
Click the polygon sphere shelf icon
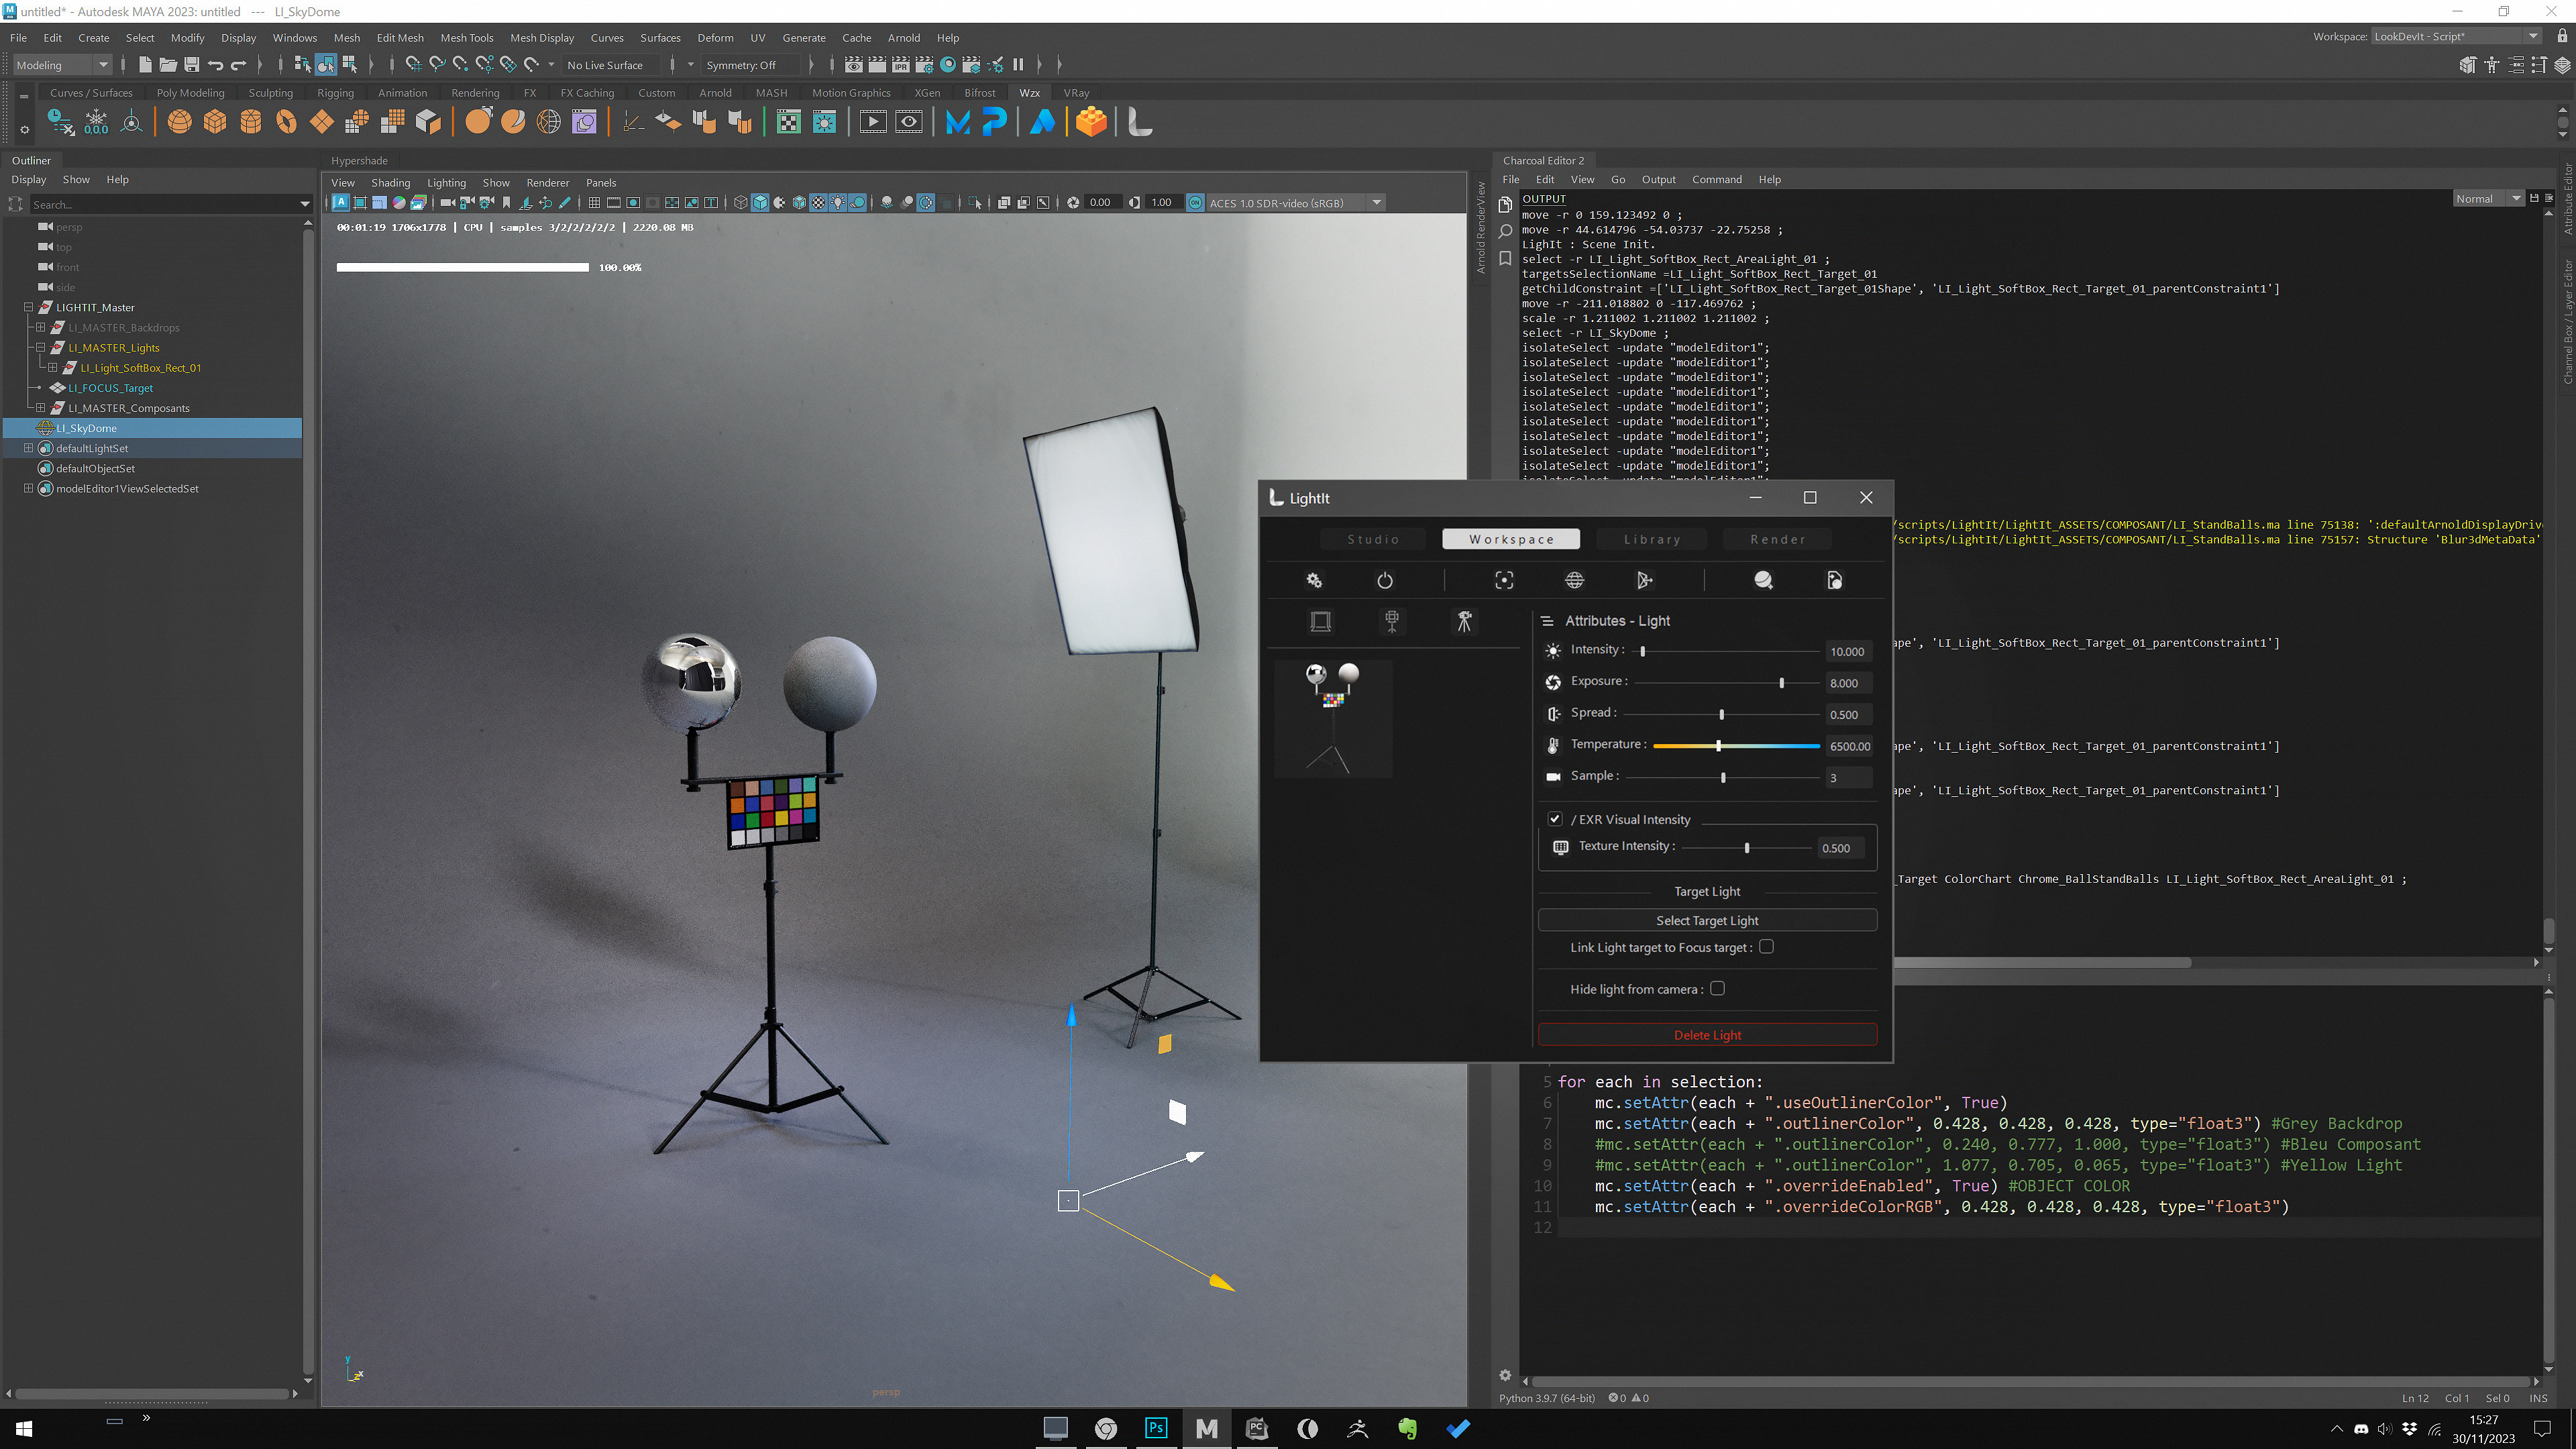(x=179, y=122)
